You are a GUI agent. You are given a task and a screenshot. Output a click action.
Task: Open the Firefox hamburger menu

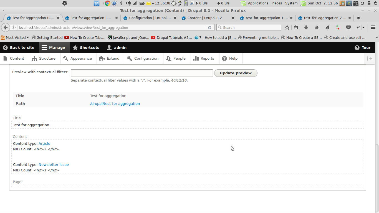point(373,27)
